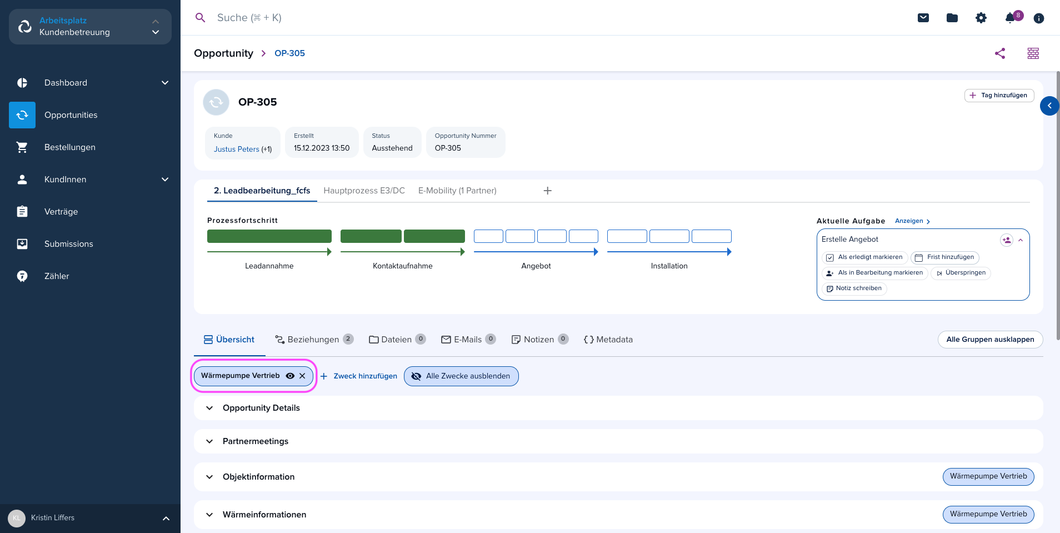The height and width of the screenshot is (533, 1060).
Task: Toggle visibility eye of Wärmepumpe Vertrieb
Action: tap(290, 376)
